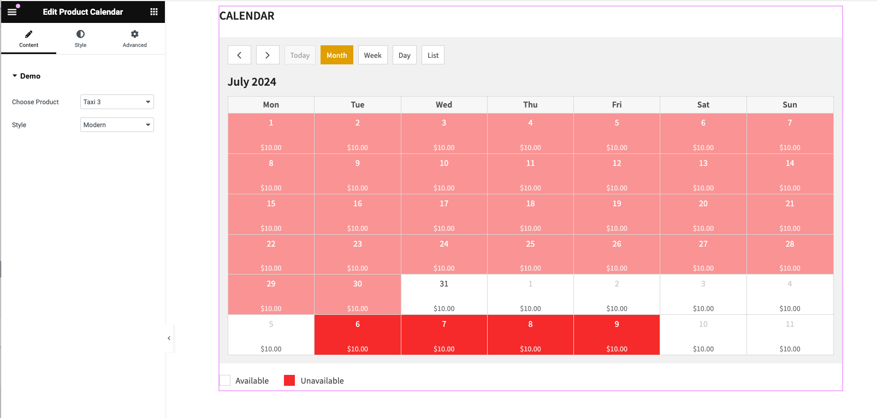
Task: Click the pencil Content tab icon
Action: click(28, 34)
